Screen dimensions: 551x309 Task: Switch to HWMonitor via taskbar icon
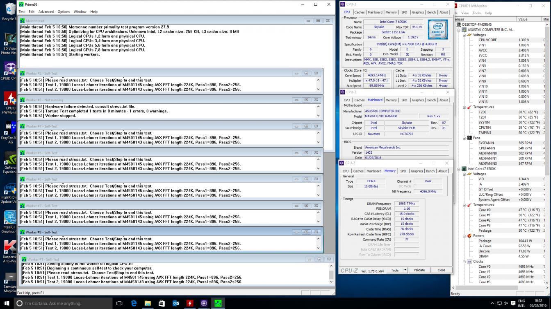[x=190, y=303]
